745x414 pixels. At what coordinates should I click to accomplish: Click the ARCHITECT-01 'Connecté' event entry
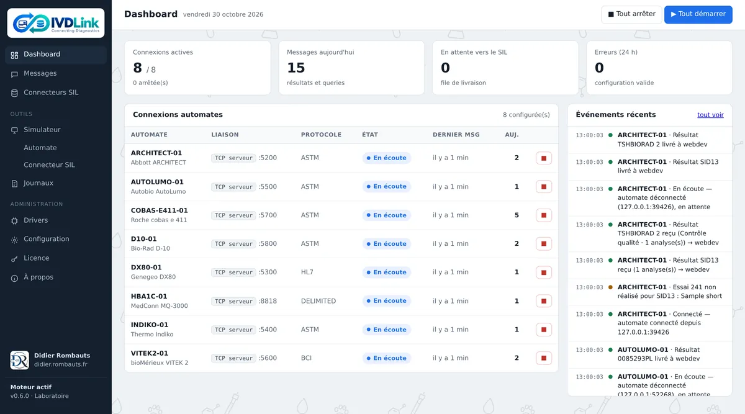(650, 323)
